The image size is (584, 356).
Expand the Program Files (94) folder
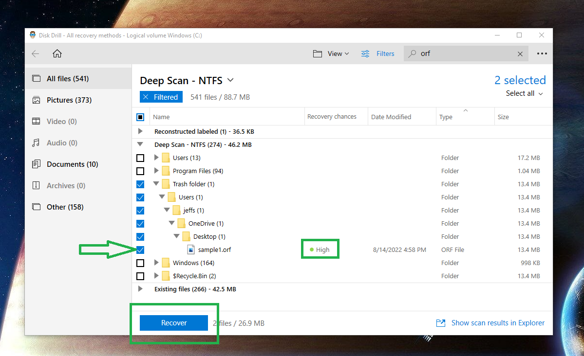(x=156, y=170)
